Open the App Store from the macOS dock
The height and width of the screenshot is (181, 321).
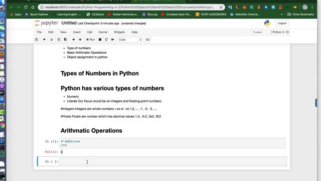pos(2,99)
